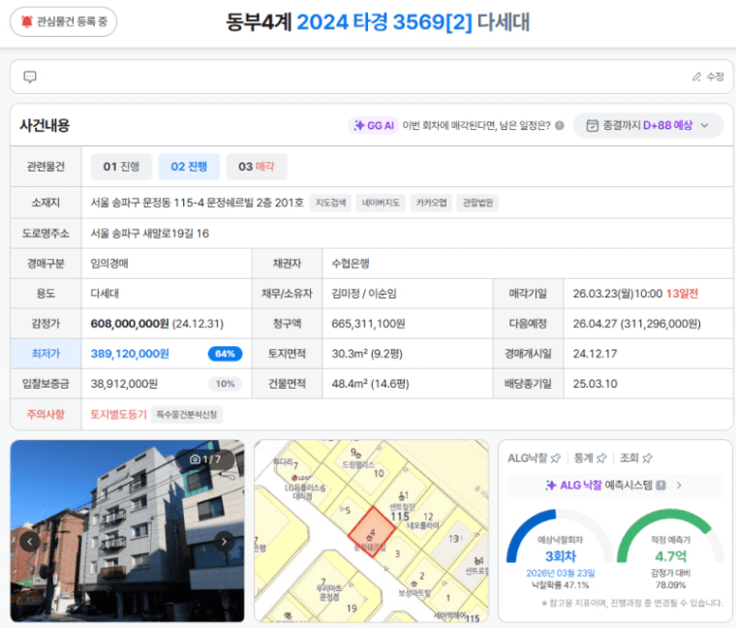Toggle the 관심물건 등록 중 alert button
This screenshot has width=736, height=628.
coord(64,21)
